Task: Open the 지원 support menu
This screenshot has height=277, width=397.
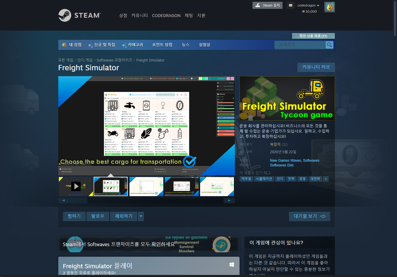Action: (x=201, y=15)
